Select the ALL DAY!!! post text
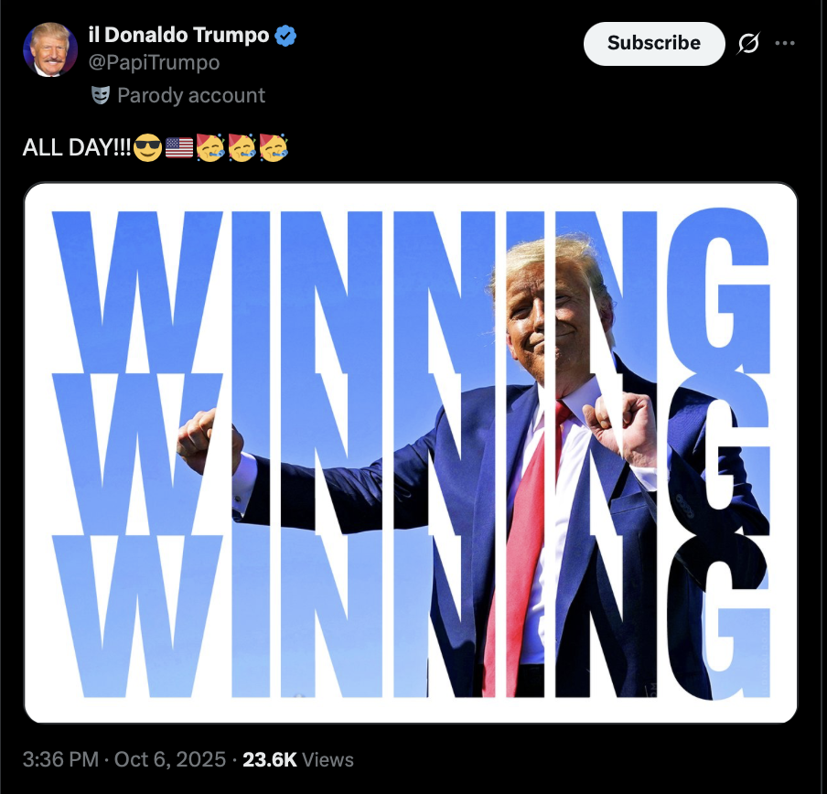 tap(77, 147)
